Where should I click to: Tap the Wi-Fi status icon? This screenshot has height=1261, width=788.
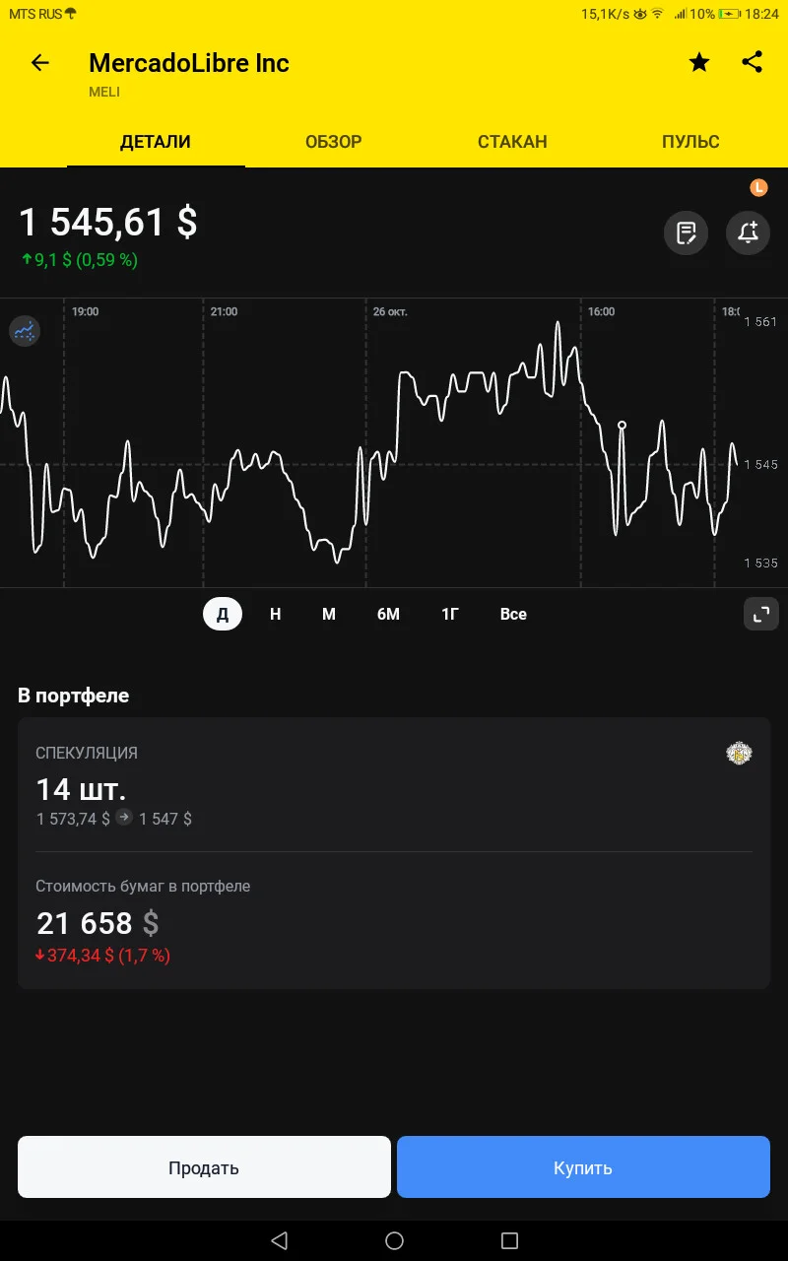click(x=657, y=14)
